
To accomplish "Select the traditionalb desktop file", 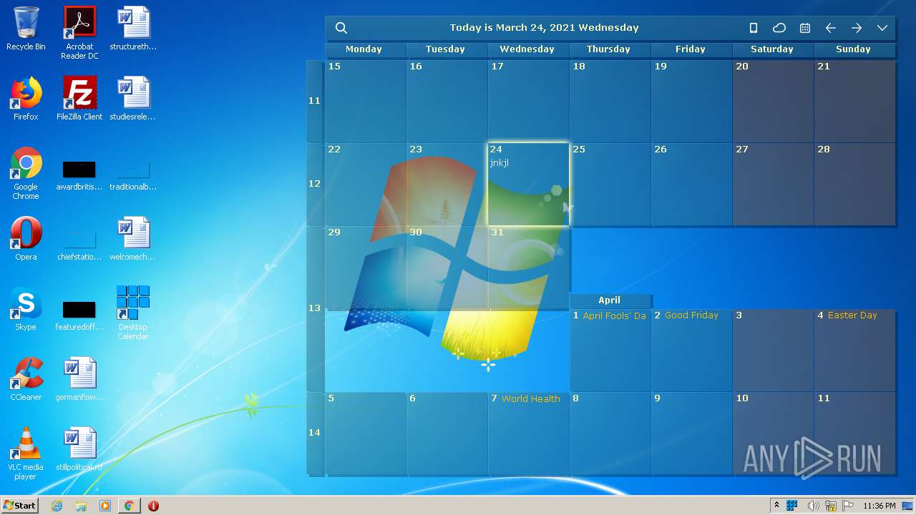I will tap(133, 177).
